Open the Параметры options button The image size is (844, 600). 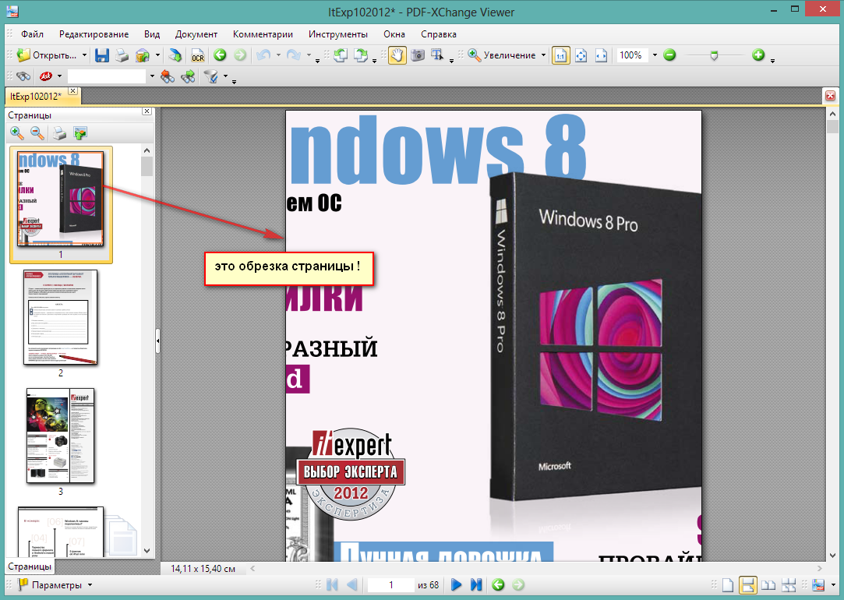pyautogui.click(x=55, y=585)
